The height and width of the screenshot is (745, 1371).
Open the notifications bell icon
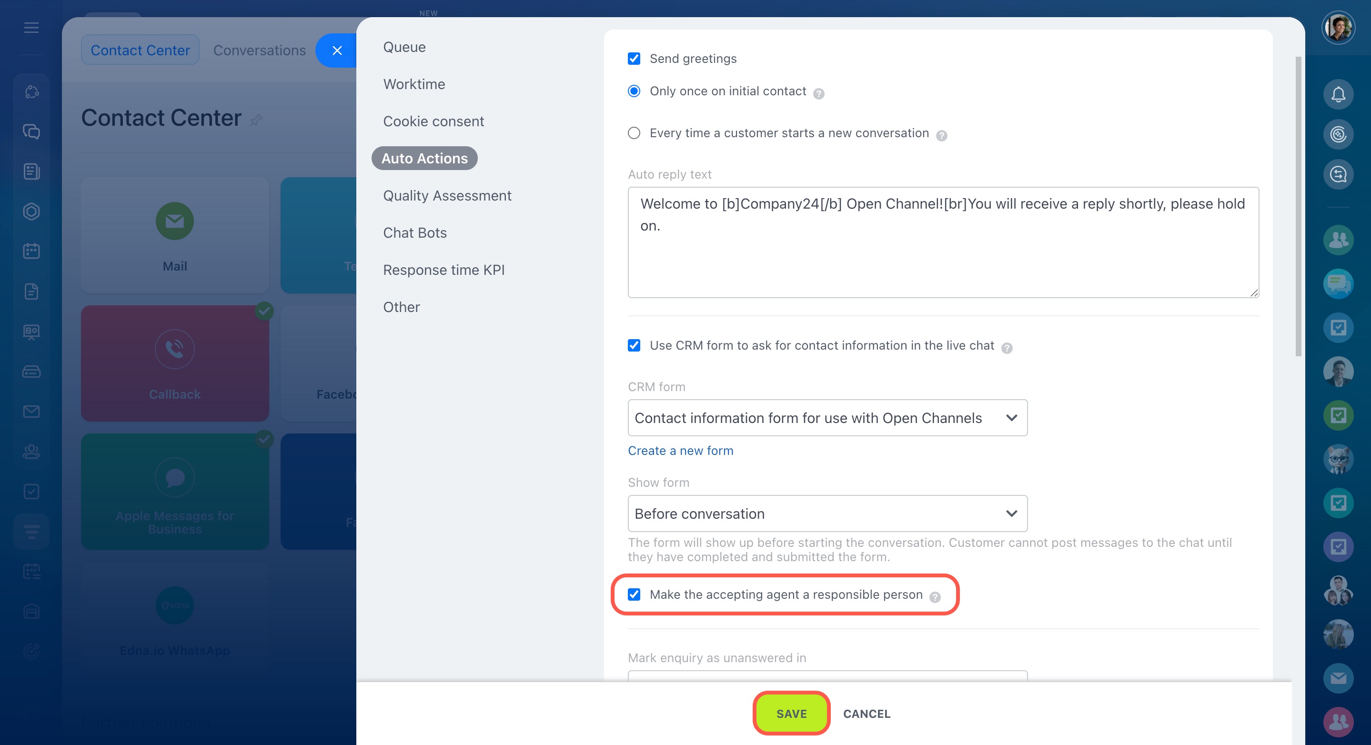point(1338,94)
